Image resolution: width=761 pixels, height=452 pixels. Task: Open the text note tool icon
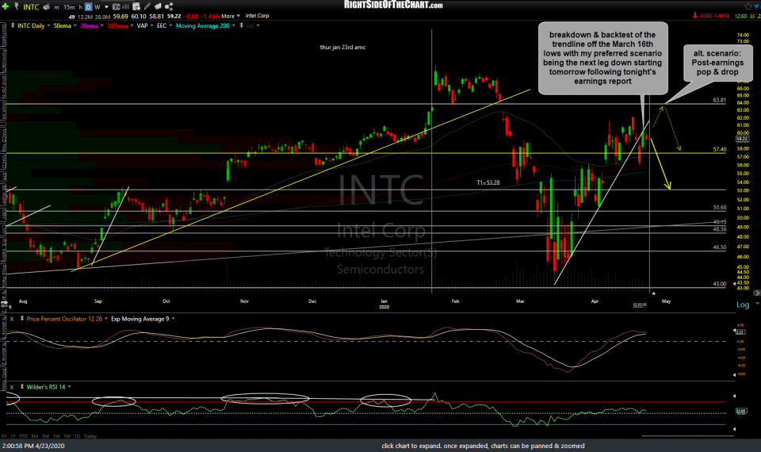point(117,7)
